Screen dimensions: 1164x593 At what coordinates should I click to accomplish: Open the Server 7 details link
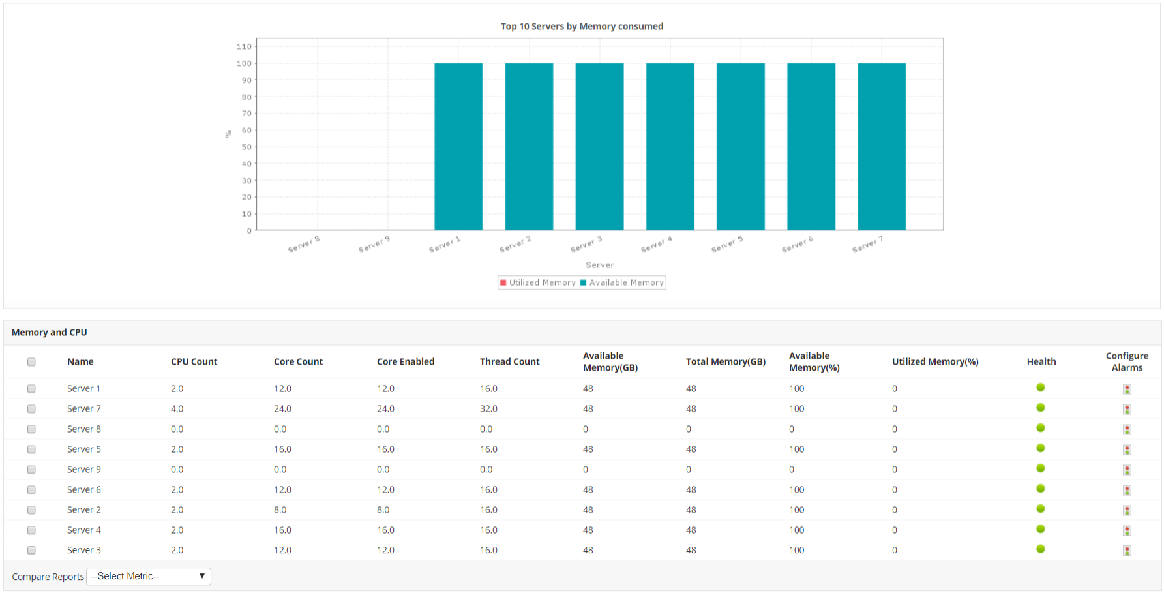tap(83, 408)
